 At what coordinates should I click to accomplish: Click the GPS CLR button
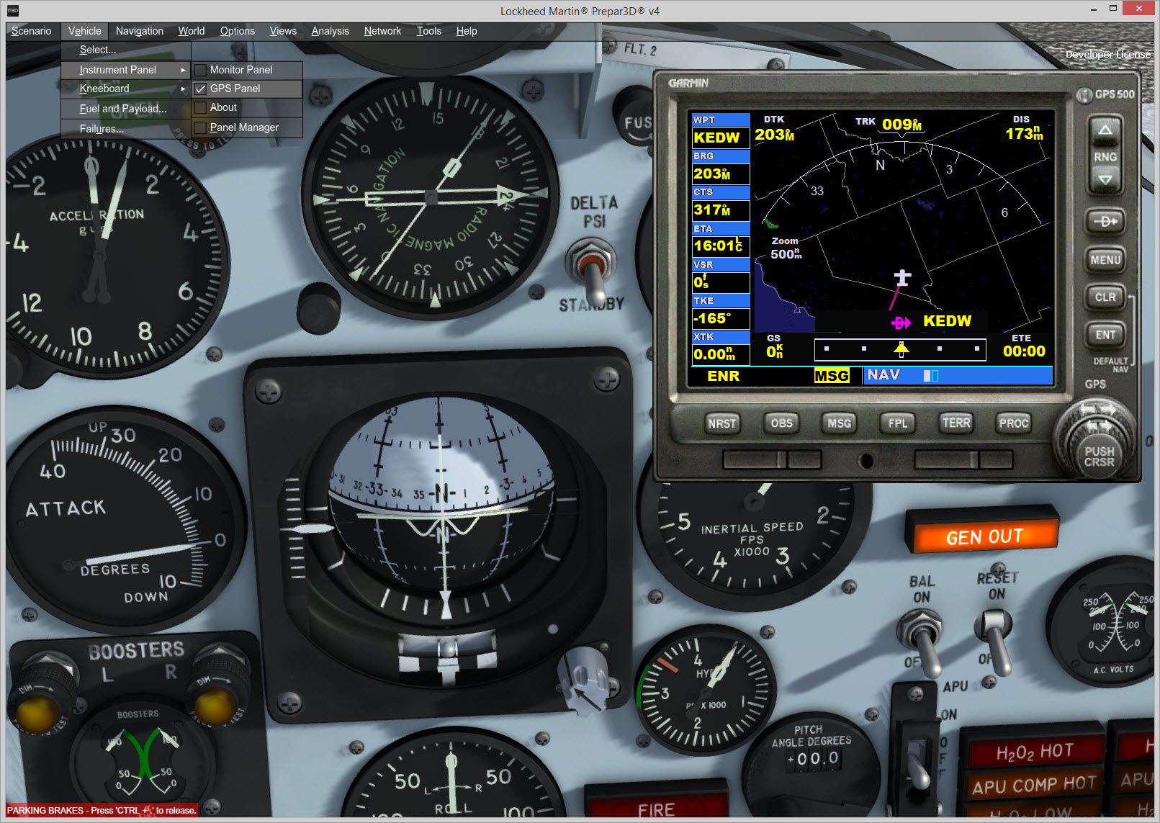1105,297
